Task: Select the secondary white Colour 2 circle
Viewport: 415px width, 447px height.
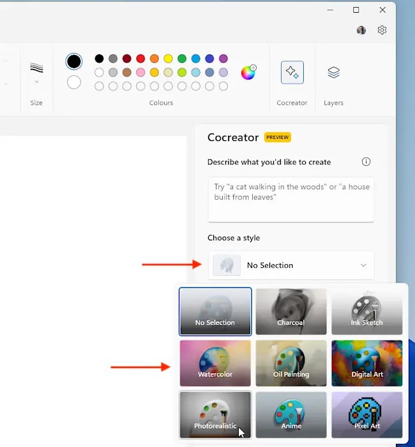Action: (74, 82)
